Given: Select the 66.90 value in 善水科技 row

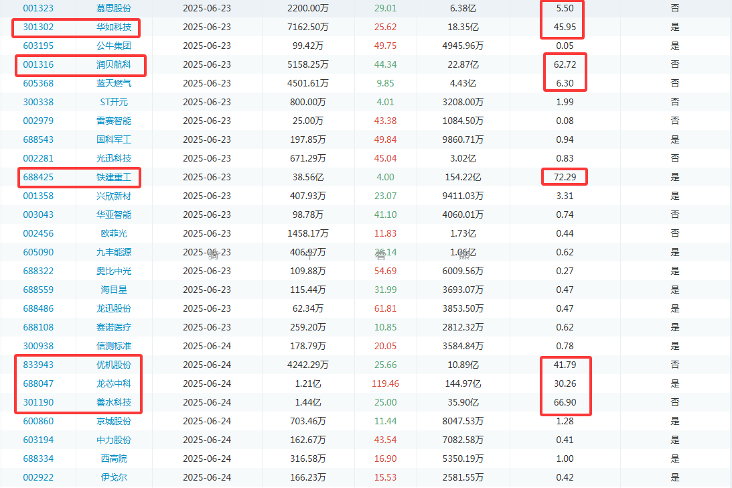Looking at the screenshot, I should (565, 402).
